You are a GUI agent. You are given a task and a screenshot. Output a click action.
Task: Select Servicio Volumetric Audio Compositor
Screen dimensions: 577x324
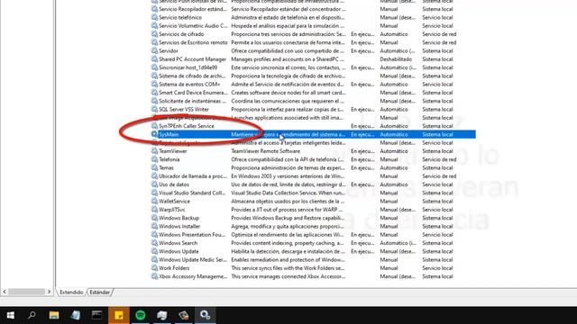193,26
